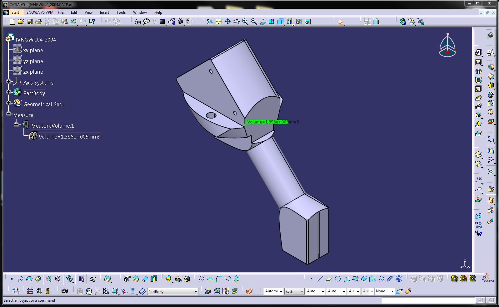Open the Formula f(x) tool
This screenshot has width=499, height=307.
click(x=137, y=22)
